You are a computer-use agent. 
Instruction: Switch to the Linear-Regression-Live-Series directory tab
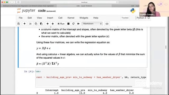[x=29, y=6]
